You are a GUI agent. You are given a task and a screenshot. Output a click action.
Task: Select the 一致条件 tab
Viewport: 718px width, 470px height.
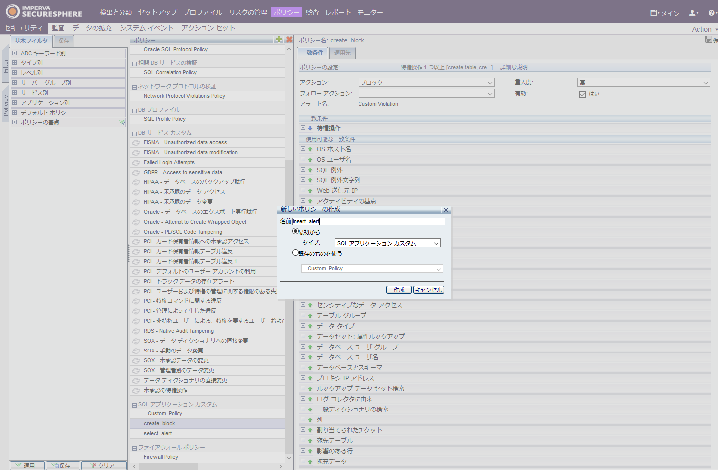(x=312, y=53)
